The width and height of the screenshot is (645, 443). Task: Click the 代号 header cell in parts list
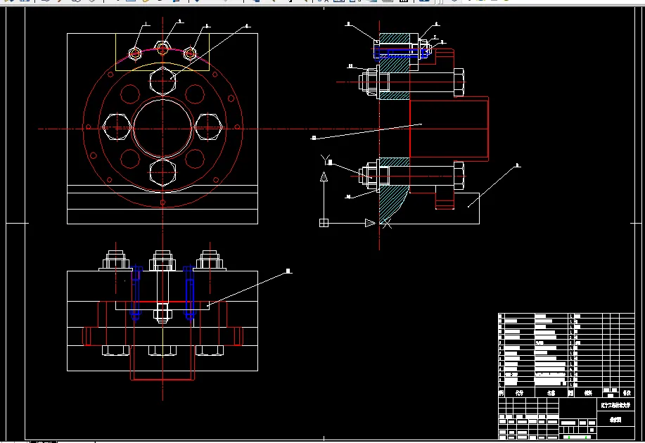519,393
